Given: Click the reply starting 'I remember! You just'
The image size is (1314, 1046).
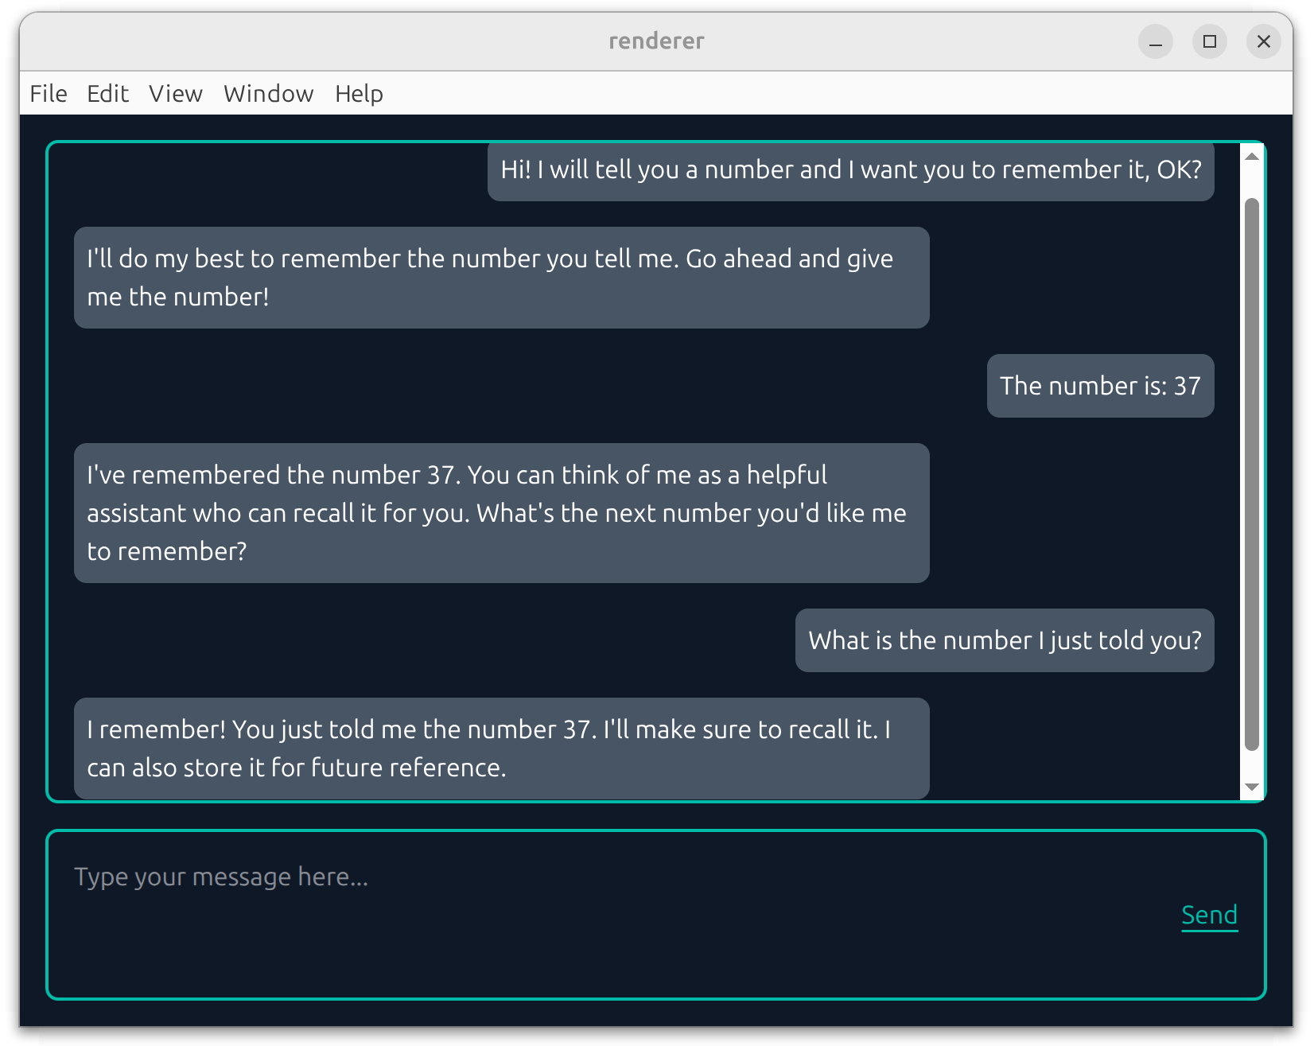Looking at the screenshot, I should [x=501, y=749].
